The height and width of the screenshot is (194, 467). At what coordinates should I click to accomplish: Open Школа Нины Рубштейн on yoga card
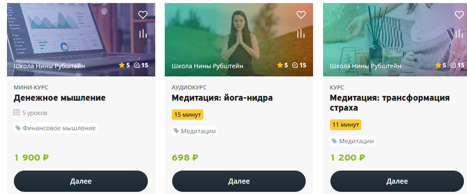(x=207, y=66)
